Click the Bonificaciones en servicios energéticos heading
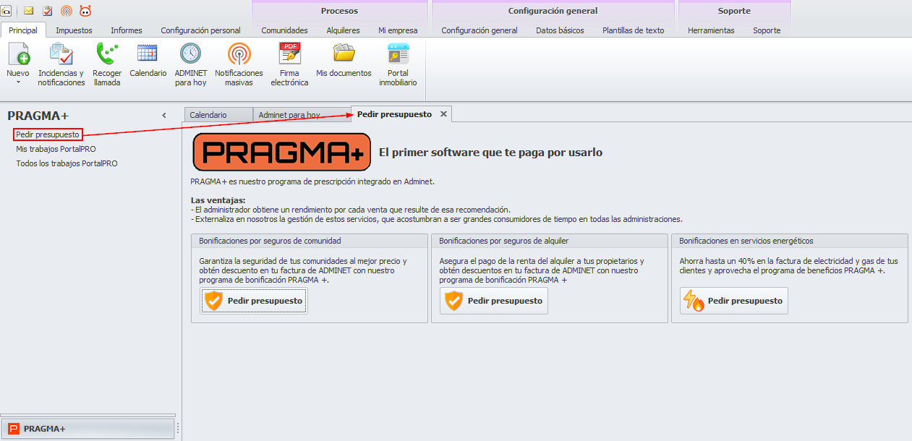The image size is (912, 441). pos(746,241)
